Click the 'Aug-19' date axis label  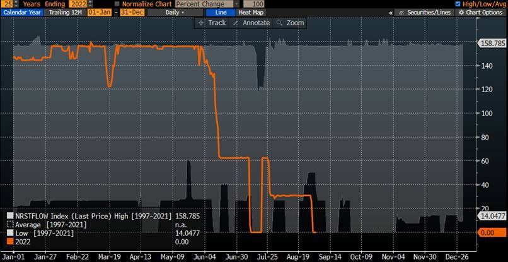(298, 256)
